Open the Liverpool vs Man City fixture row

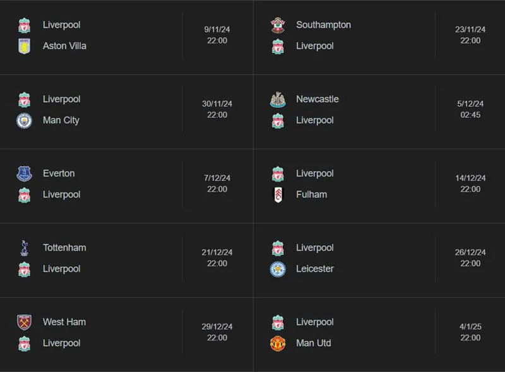126,110
